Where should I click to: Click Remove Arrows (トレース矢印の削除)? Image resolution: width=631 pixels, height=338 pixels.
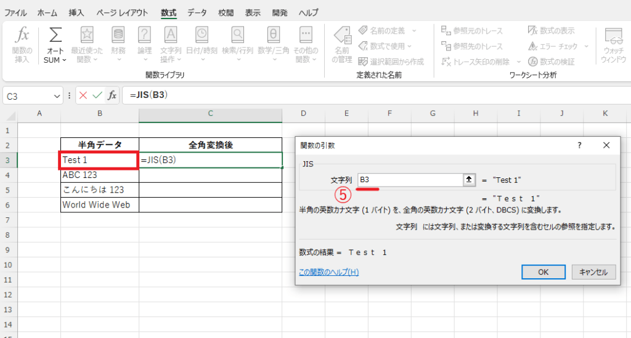(476, 62)
